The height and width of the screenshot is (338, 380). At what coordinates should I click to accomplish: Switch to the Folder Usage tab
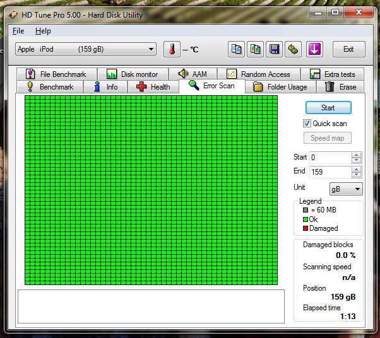[280, 87]
